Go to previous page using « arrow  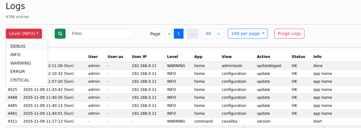[x=169, y=34]
